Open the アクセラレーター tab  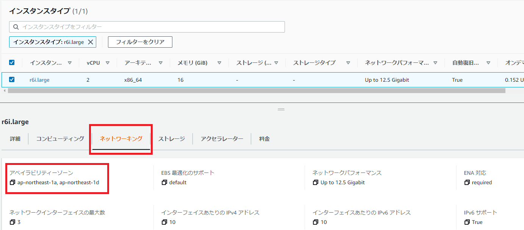pyautogui.click(x=222, y=139)
